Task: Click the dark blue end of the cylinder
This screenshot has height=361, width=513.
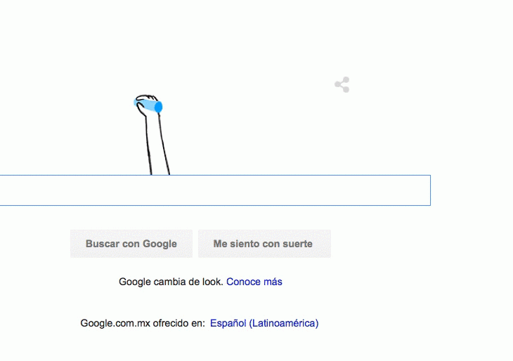Action: [x=158, y=107]
